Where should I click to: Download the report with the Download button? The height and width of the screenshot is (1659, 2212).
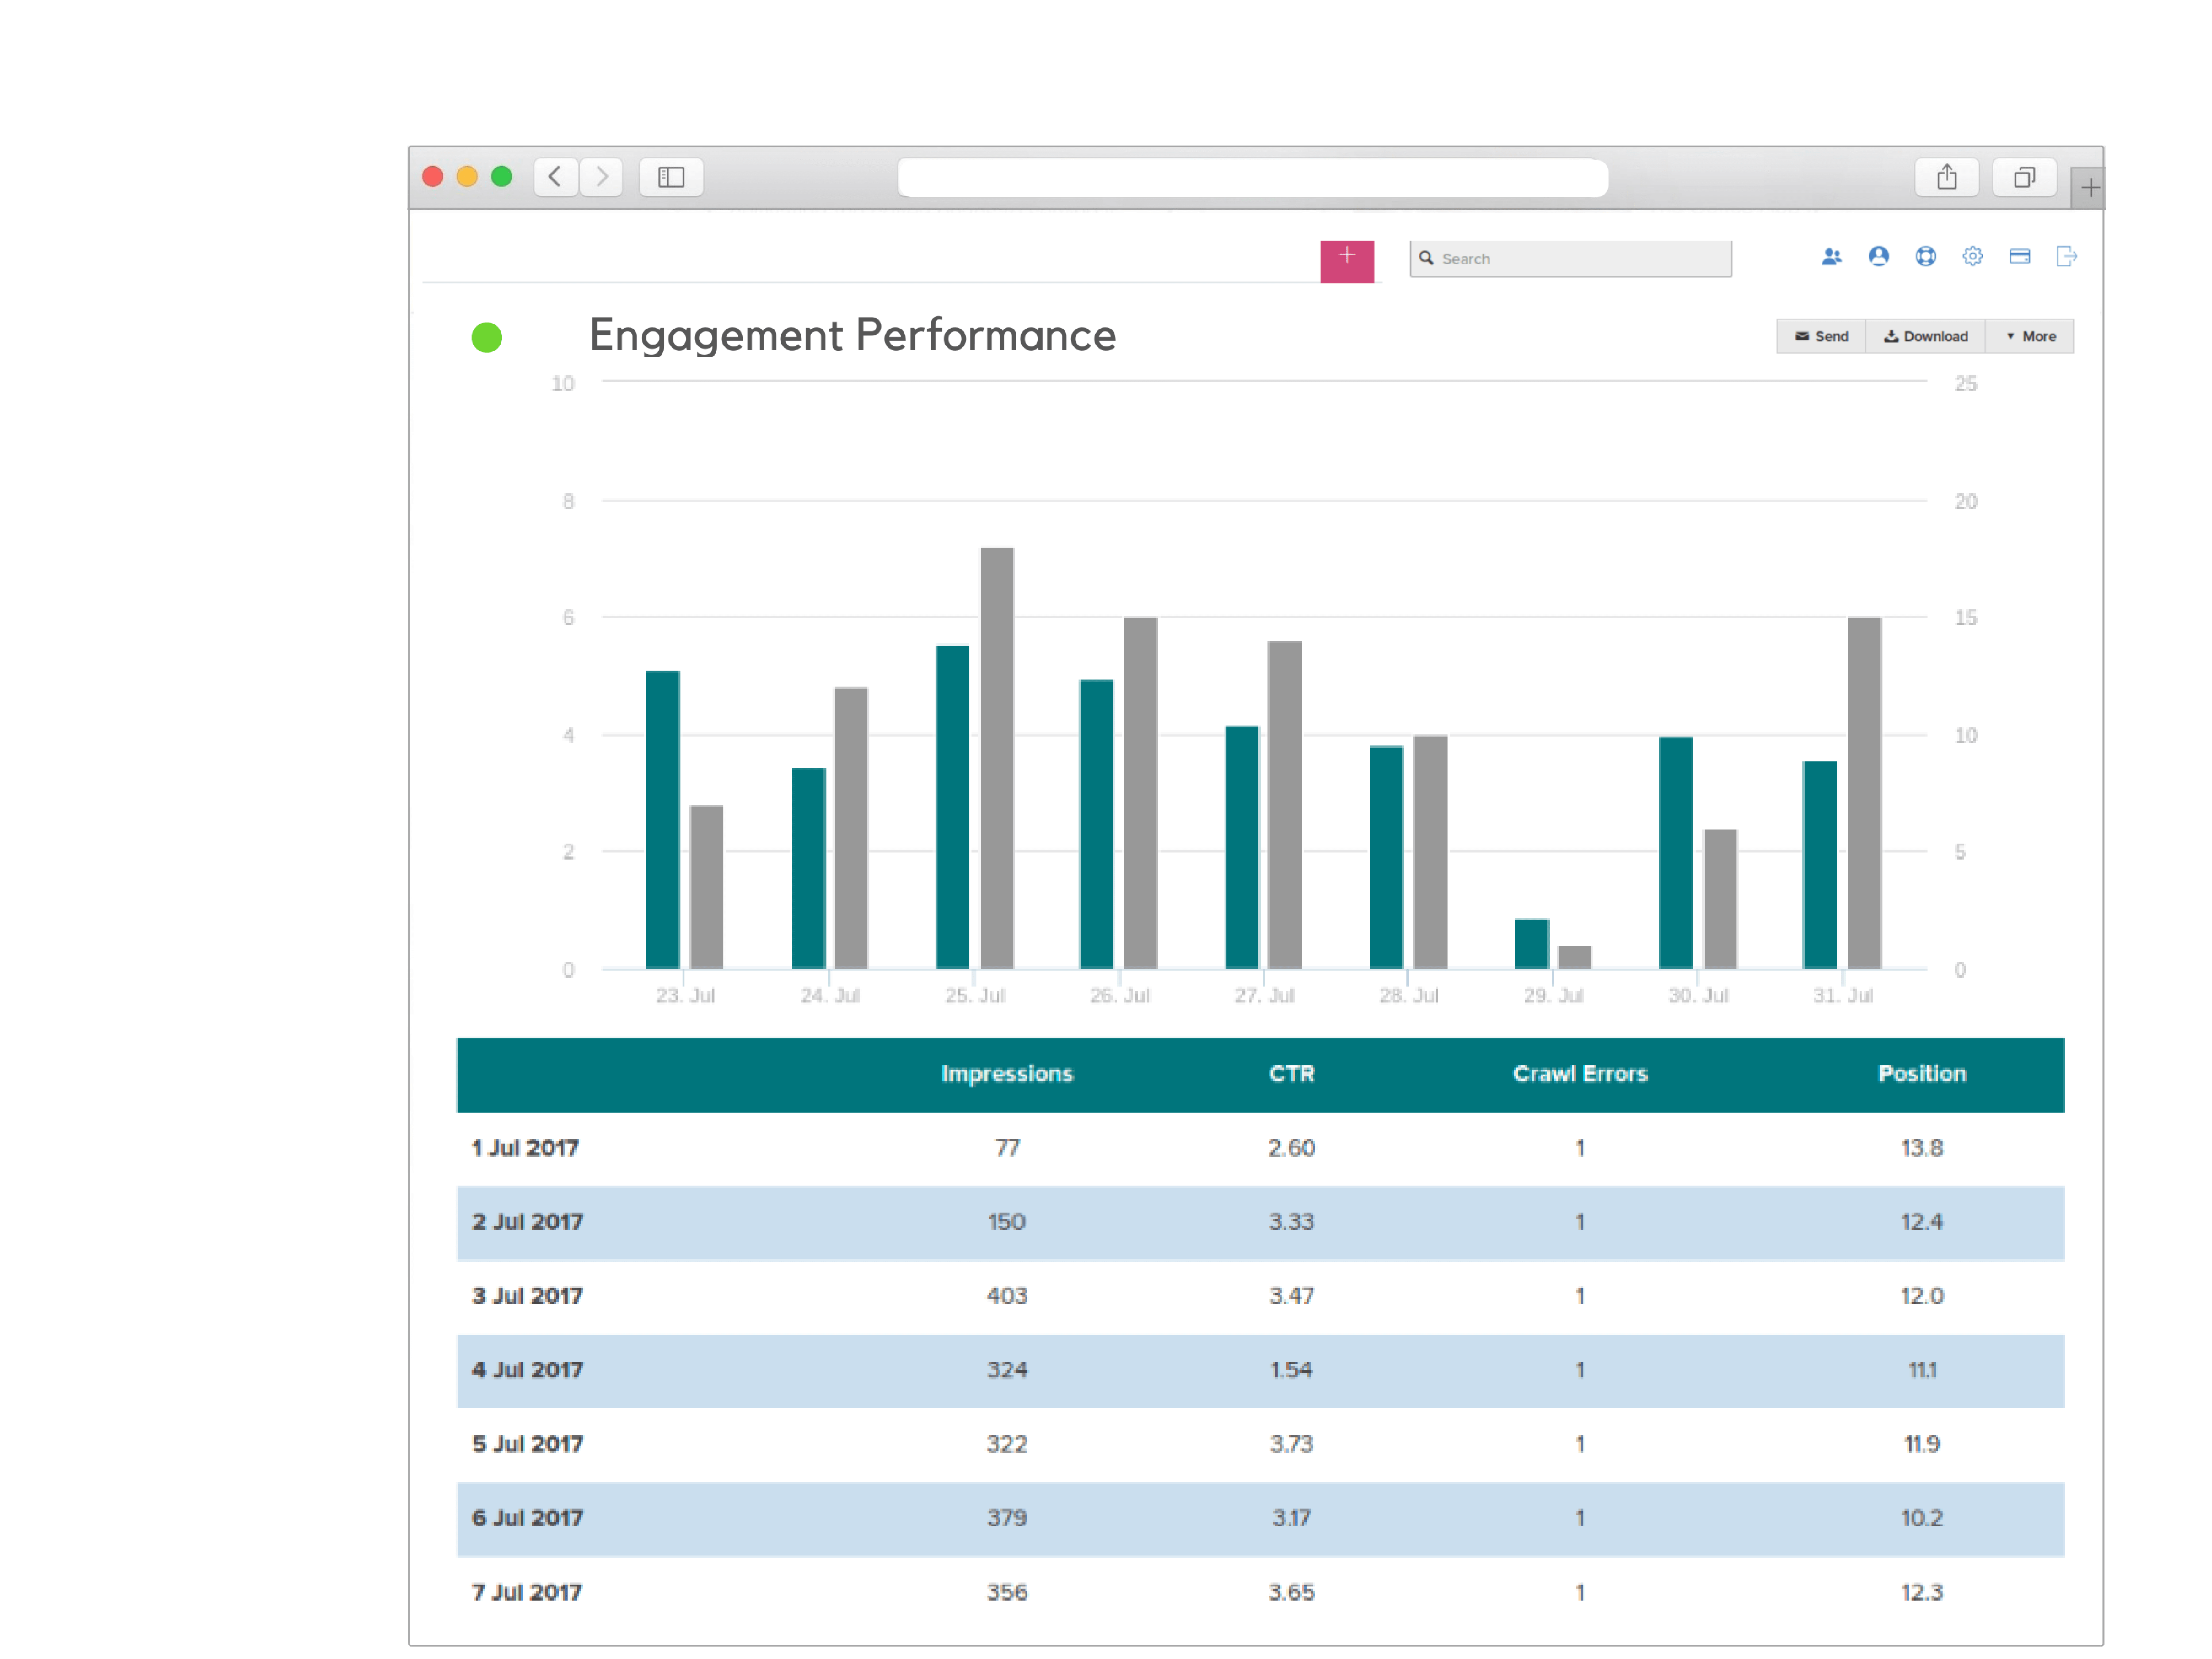pyautogui.click(x=1925, y=336)
